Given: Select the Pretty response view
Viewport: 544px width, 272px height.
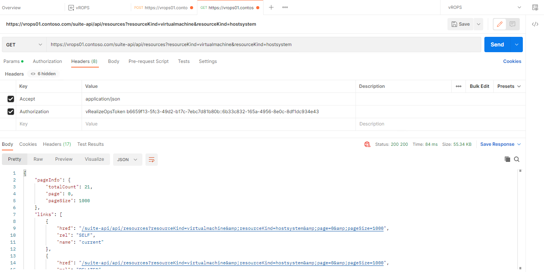Looking at the screenshot, I should [x=15, y=159].
